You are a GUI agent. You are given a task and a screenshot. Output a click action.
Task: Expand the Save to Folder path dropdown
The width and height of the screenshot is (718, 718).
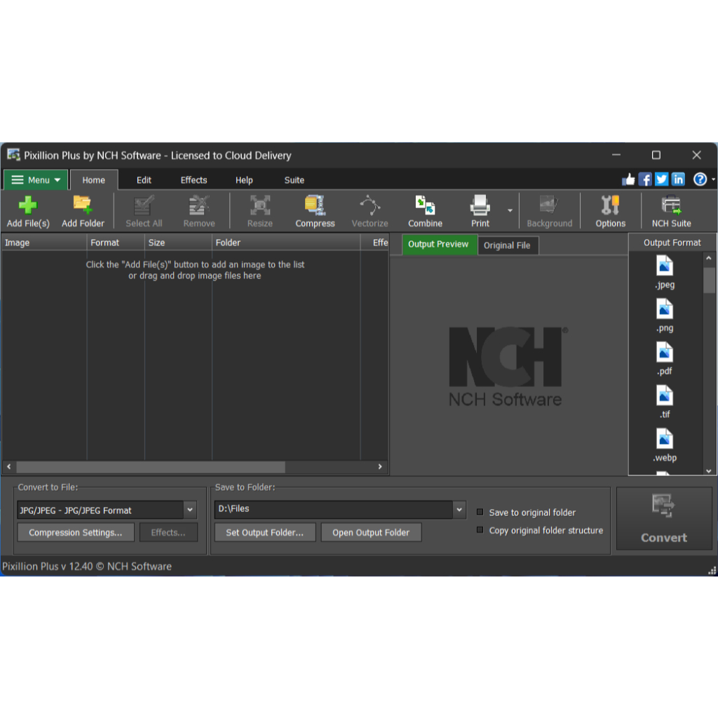(459, 509)
